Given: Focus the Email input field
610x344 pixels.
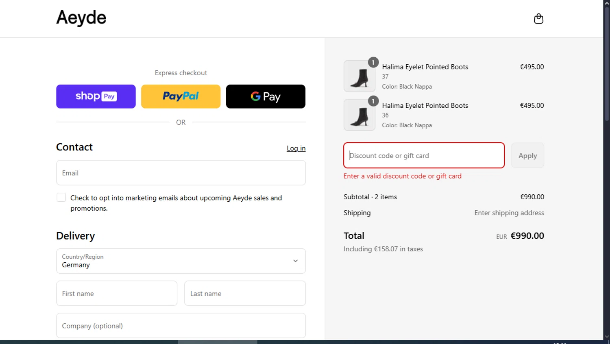Looking at the screenshot, I should point(181,173).
